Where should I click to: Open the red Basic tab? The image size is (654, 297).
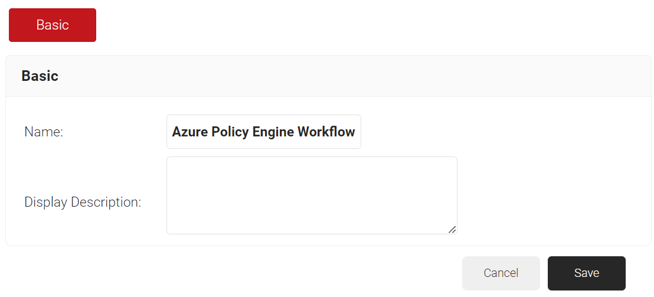(x=53, y=25)
